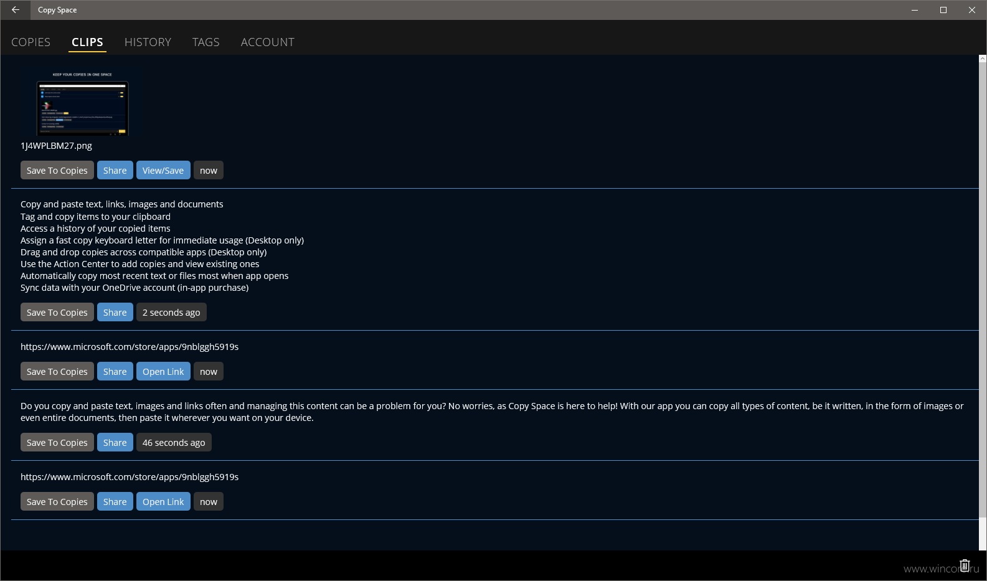Save the 'Do you copy and paste' clip
The height and width of the screenshot is (581, 987).
click(x=57, y=443)
